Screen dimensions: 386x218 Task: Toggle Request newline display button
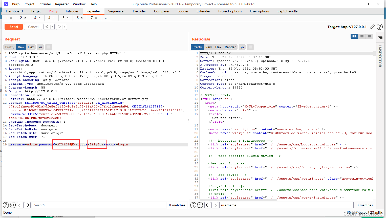click(x=40, y=47)
